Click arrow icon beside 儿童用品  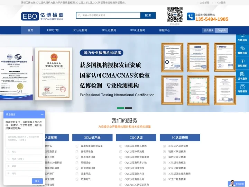point(77,174)
